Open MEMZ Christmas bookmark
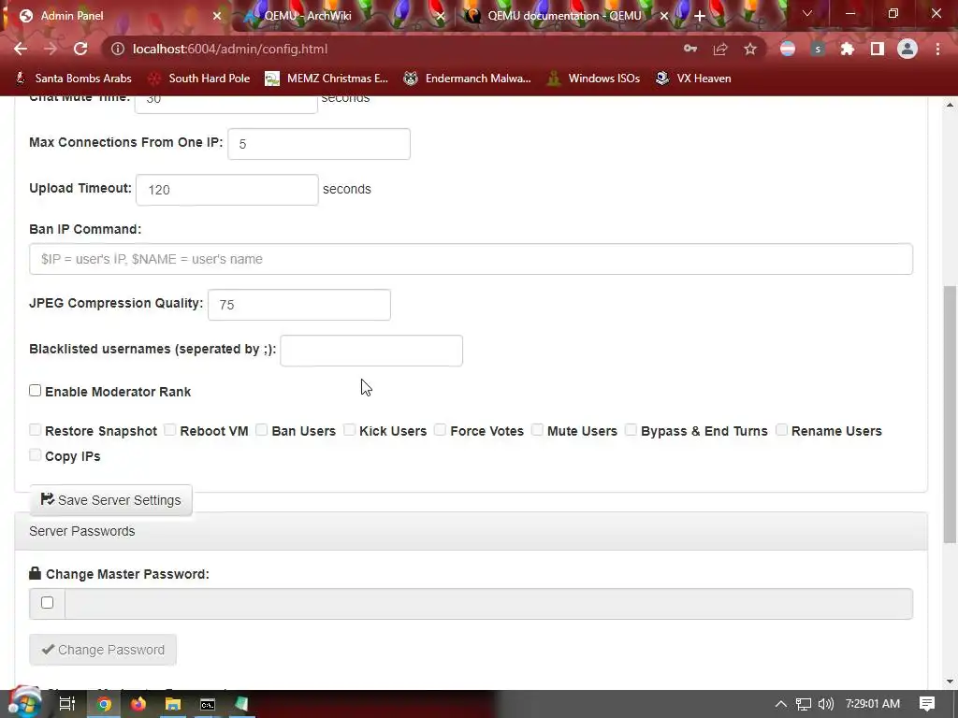This screenshot has width=958, height=718. pyautogui.click(x=327, y=79)
